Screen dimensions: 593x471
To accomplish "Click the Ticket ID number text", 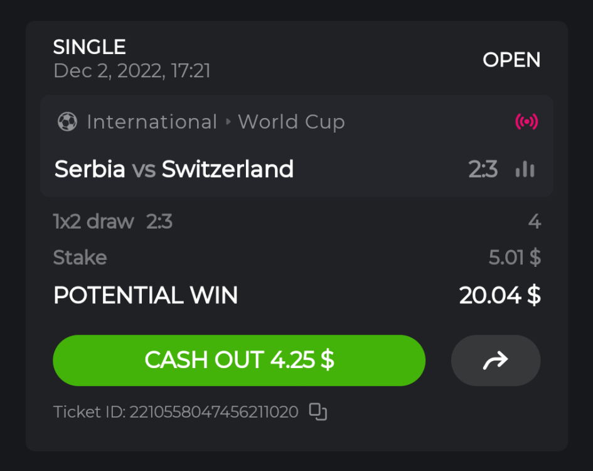I will 213,412.
